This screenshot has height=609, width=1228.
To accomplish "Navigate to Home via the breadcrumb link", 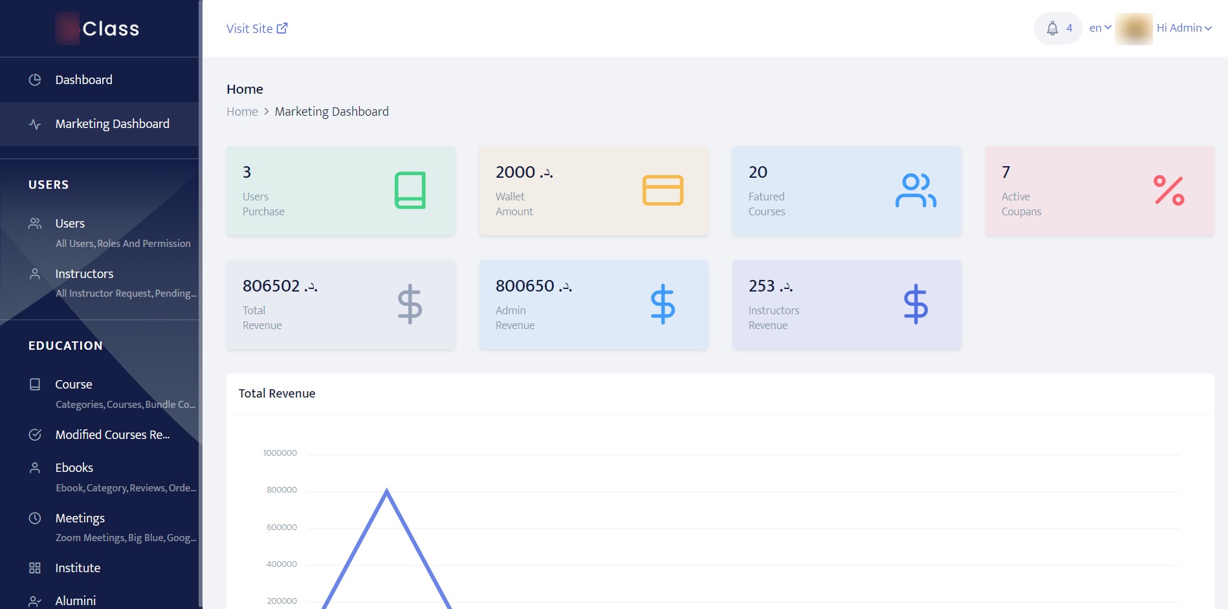I will [242, 111].
